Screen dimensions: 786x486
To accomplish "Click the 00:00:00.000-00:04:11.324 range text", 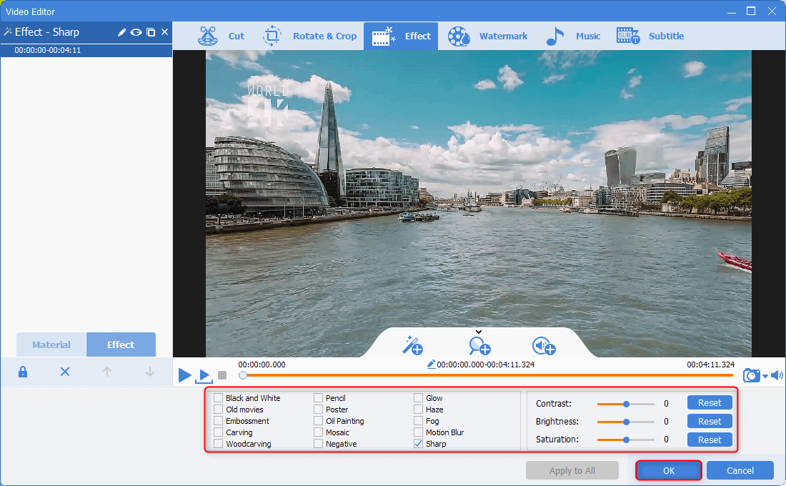I will [485, 364].
